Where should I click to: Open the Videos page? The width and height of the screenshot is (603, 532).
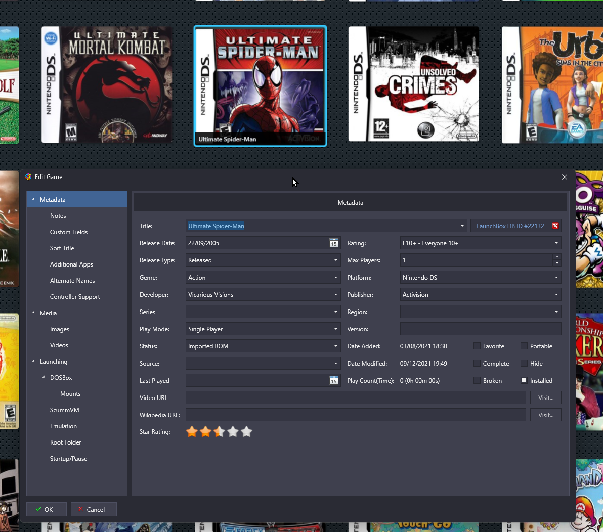[x=59, y=345]
